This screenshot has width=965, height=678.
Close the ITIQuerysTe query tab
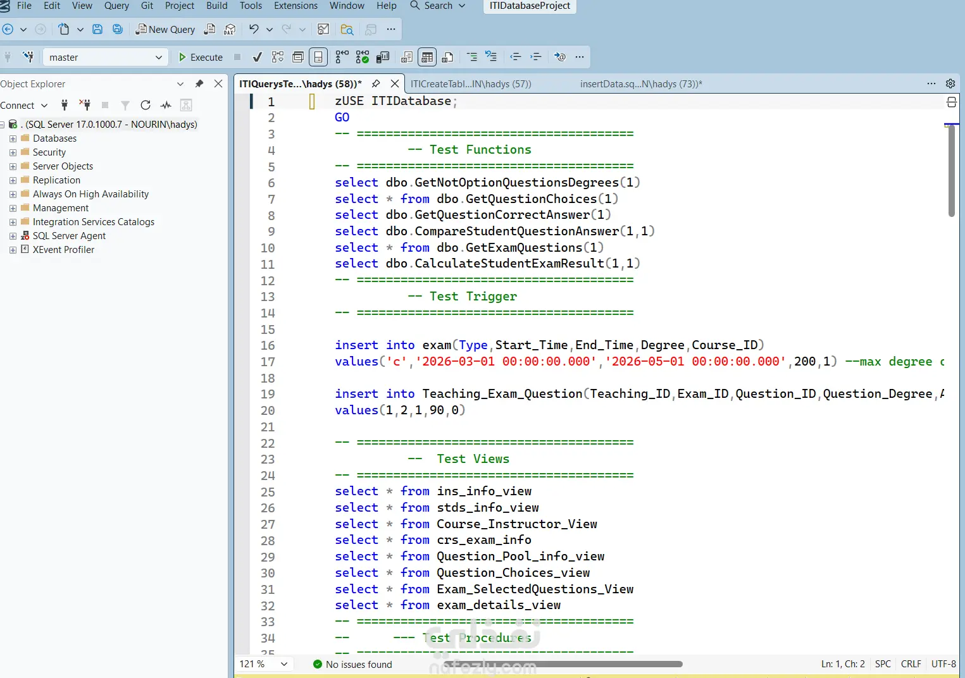coord(395,83)
